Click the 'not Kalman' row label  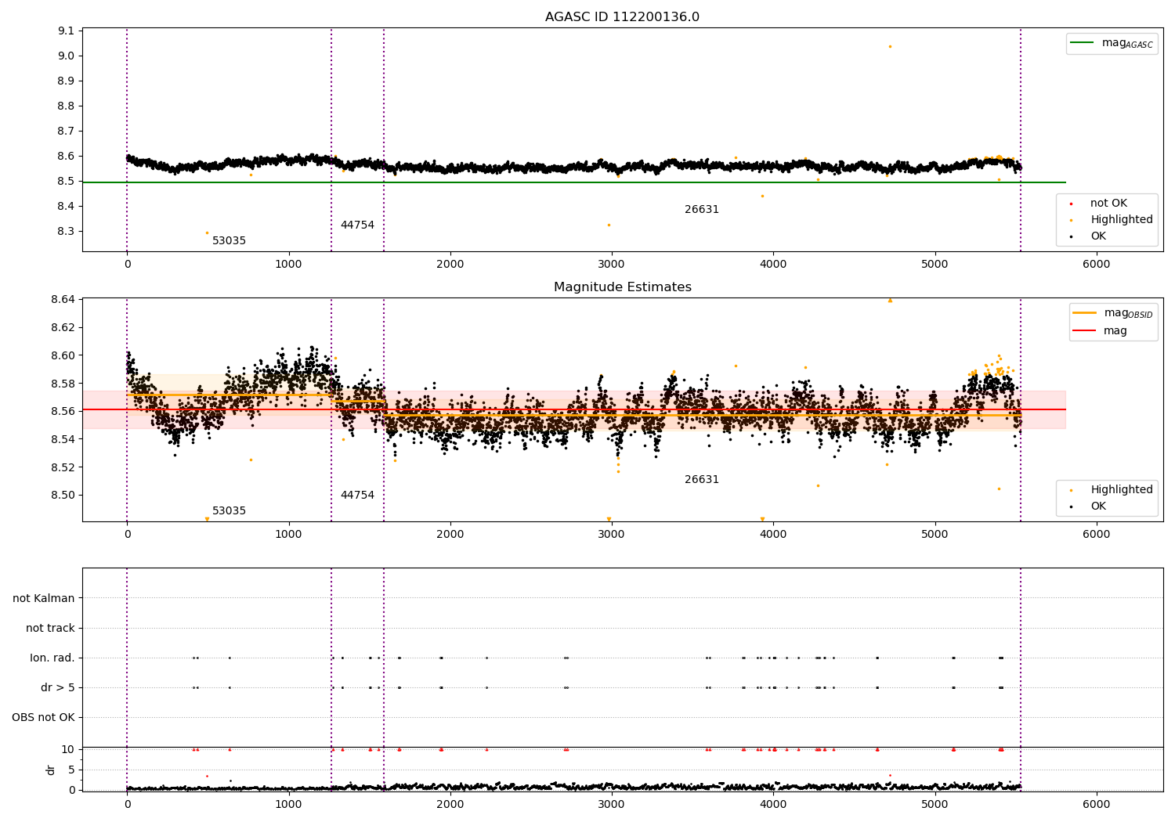44,598
